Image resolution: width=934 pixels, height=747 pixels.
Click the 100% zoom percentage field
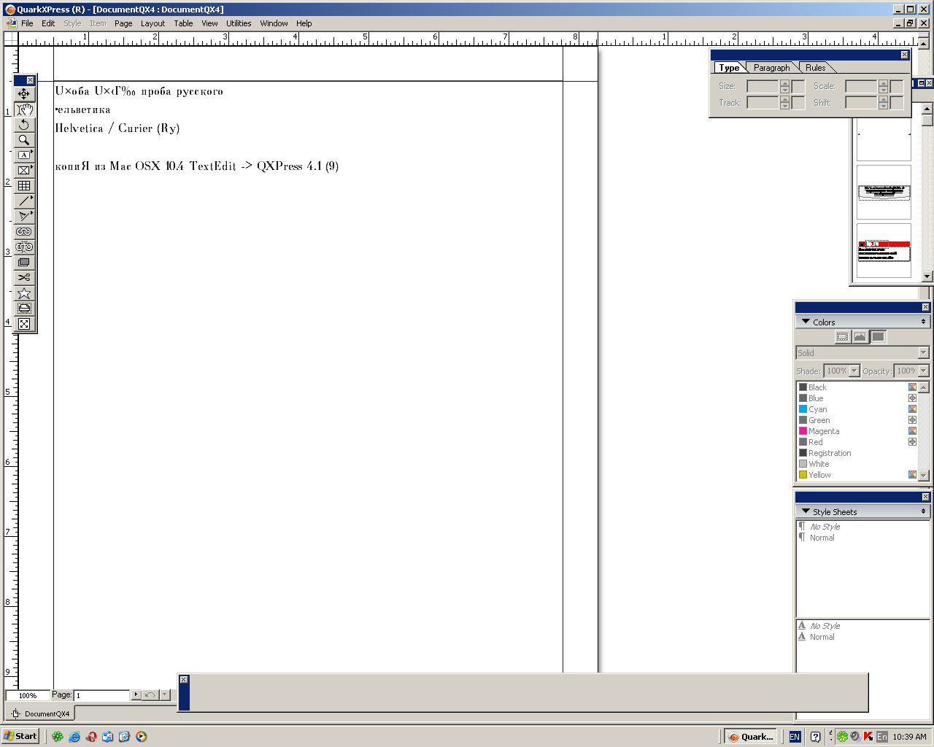(28, 695)
